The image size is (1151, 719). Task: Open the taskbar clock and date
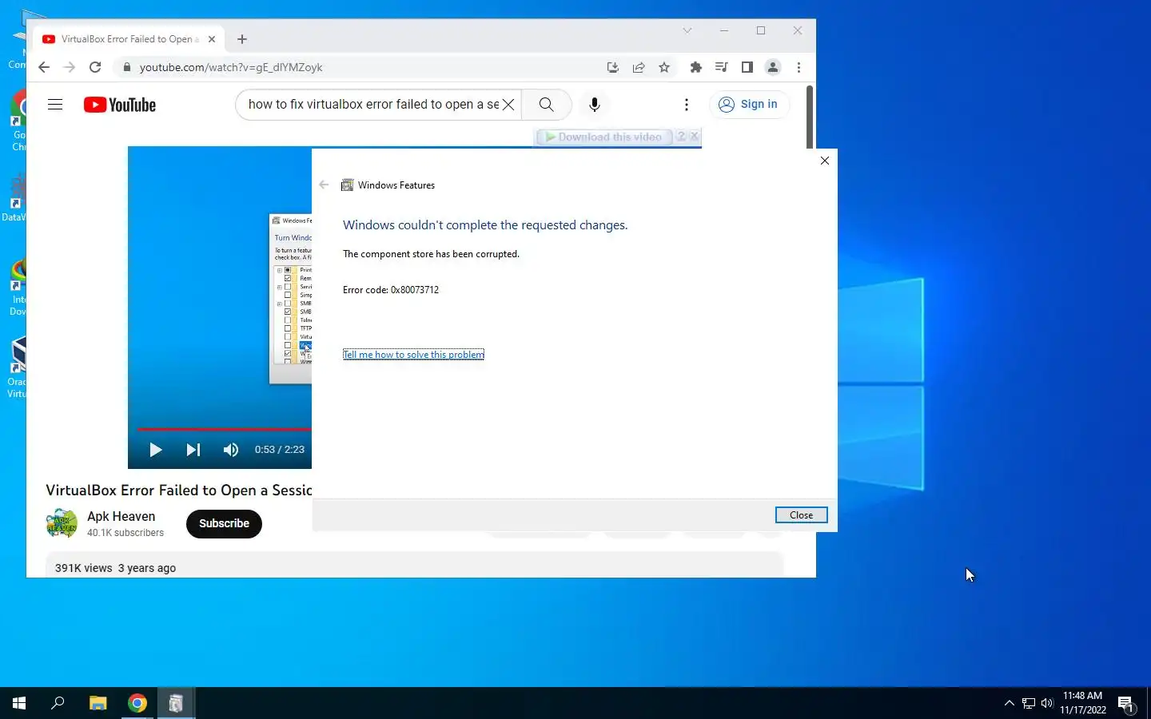(1083, 703)
